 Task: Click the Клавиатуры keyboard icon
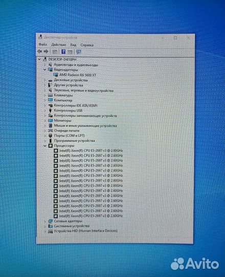(x=50, y=95)
